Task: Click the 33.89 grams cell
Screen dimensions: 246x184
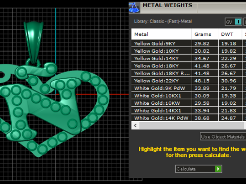Action: coord(205,88)
